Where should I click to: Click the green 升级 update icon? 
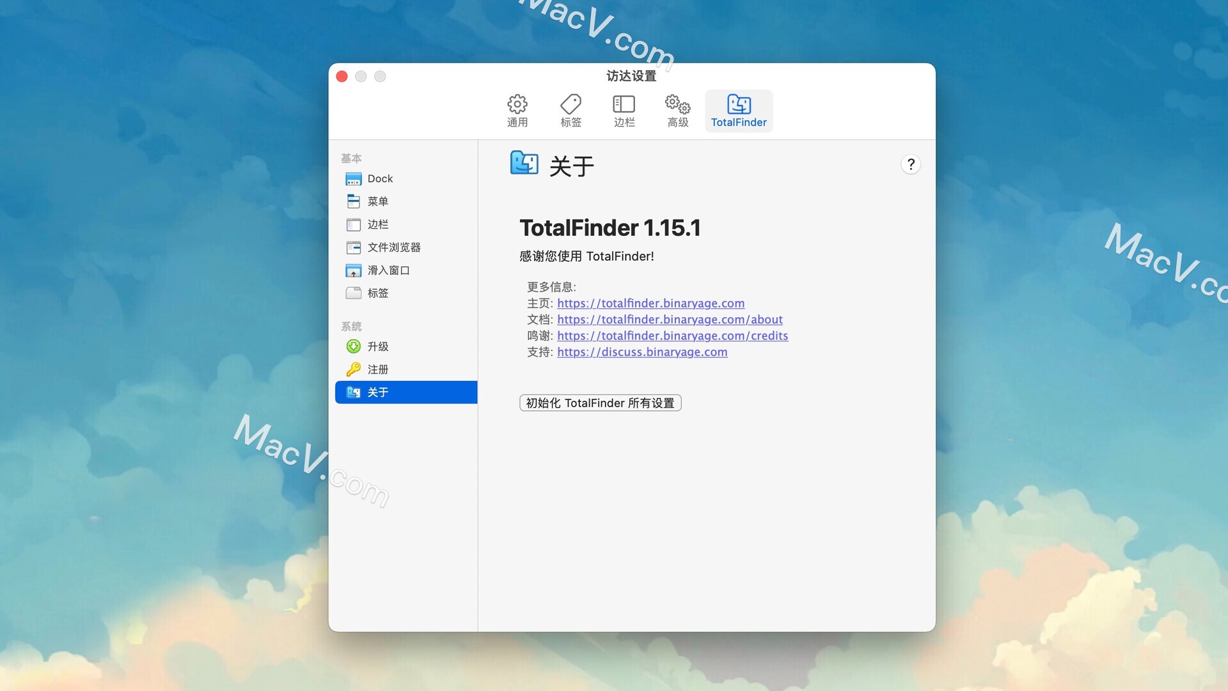pos(353,346)
